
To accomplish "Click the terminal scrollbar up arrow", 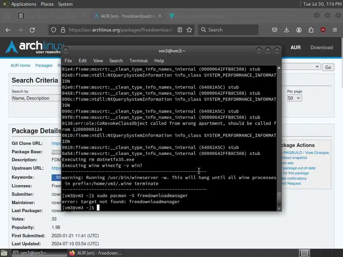I will pos(279,68).
